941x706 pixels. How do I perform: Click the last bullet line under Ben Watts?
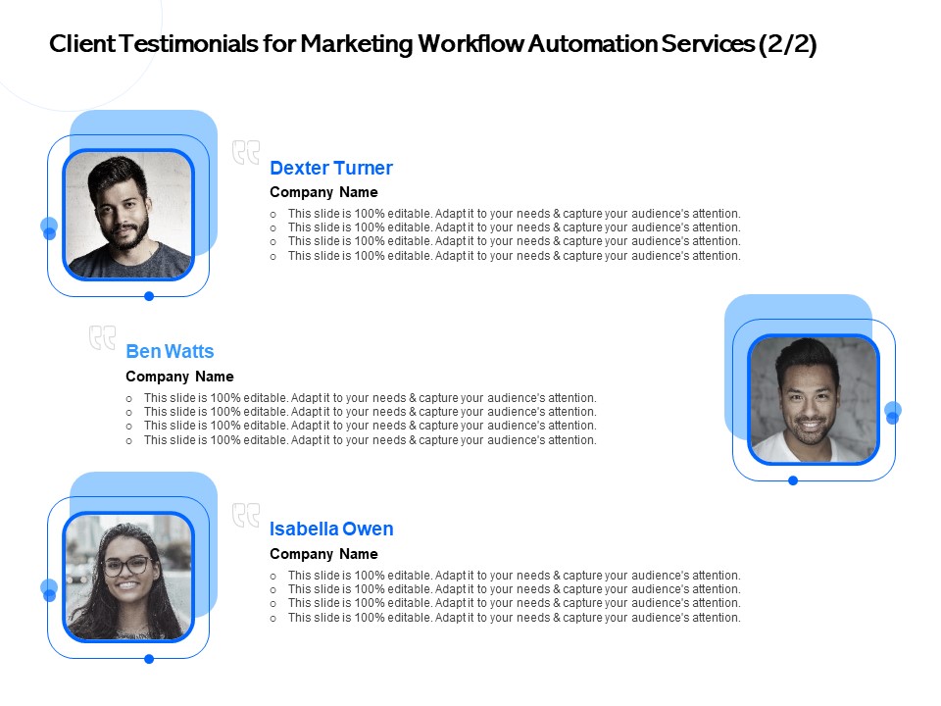tap(362, 440)
